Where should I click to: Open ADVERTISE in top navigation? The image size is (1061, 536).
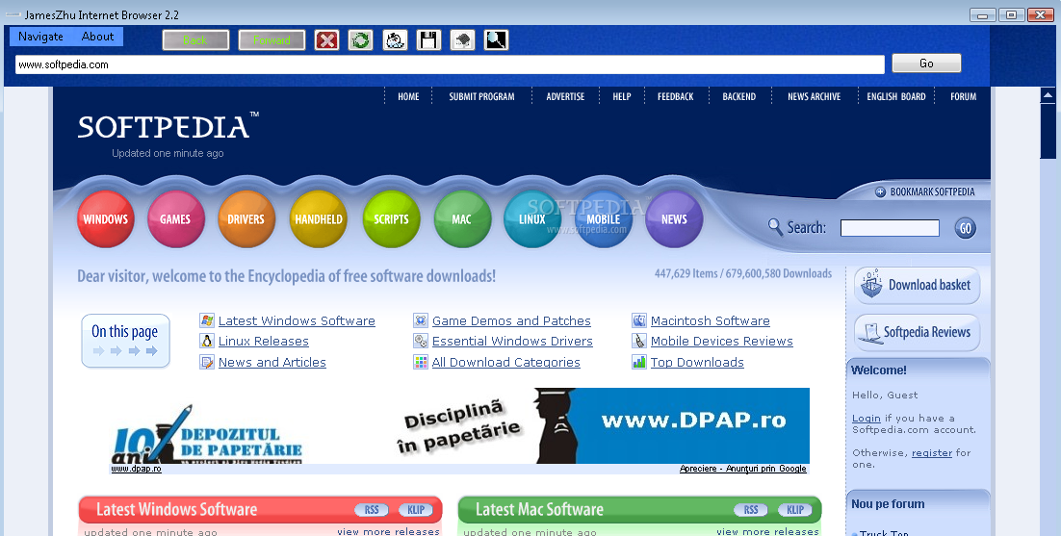pos(566,96)
